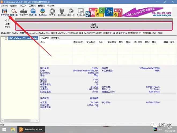
Task: Go to the next disk with the right arrow
Action: pyautogui.click(x=9, y=20)
